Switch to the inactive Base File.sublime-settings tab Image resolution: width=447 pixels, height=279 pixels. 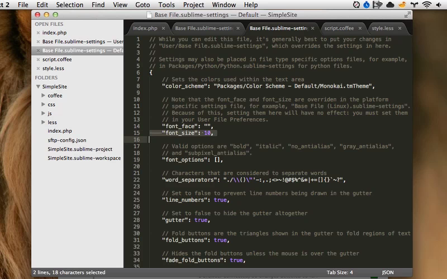click(x=204, y=28)
